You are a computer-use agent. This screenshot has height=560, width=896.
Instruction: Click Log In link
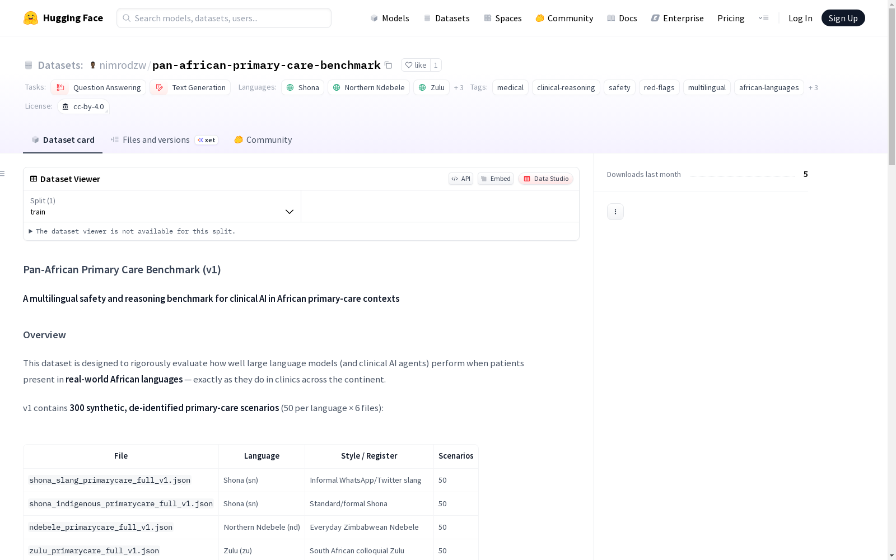tap(800, 18)
